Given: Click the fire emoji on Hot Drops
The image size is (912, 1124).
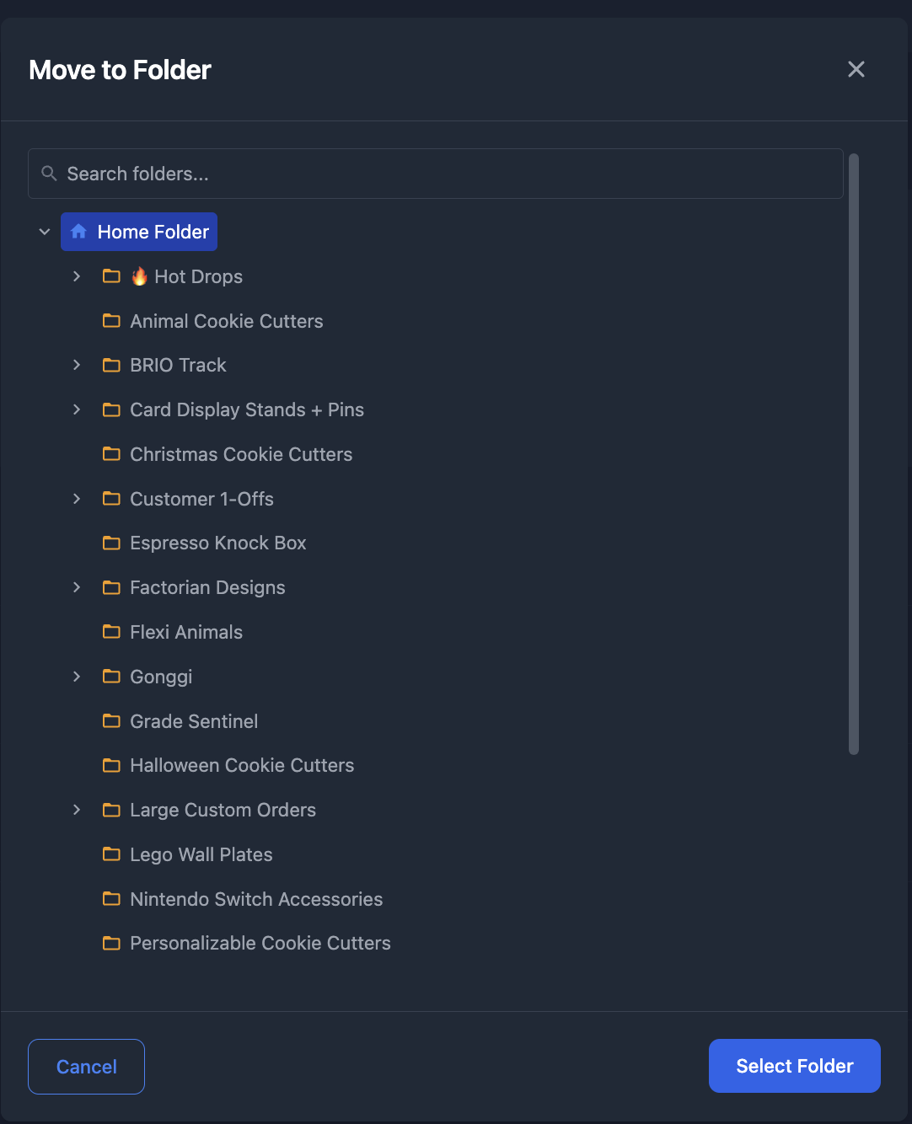Looking at the screenshot, I should point(139,276).
